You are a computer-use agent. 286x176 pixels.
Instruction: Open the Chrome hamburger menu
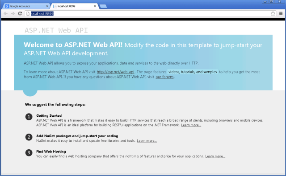coord(281,13)
